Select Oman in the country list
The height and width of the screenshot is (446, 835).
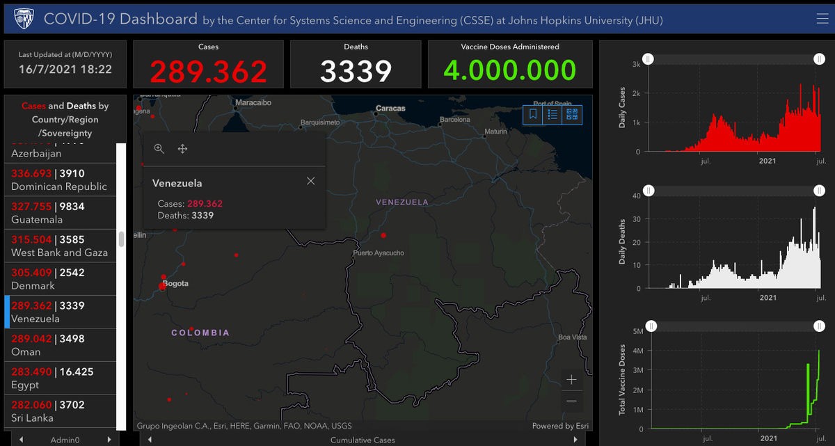(60, 345)
